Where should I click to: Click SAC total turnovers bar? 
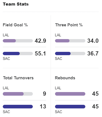(18, 106)
